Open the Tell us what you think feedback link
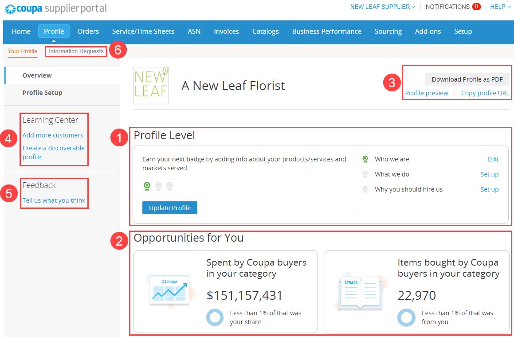Image resolution: width=514 pixels, height=337 pixels. [54, 200]
